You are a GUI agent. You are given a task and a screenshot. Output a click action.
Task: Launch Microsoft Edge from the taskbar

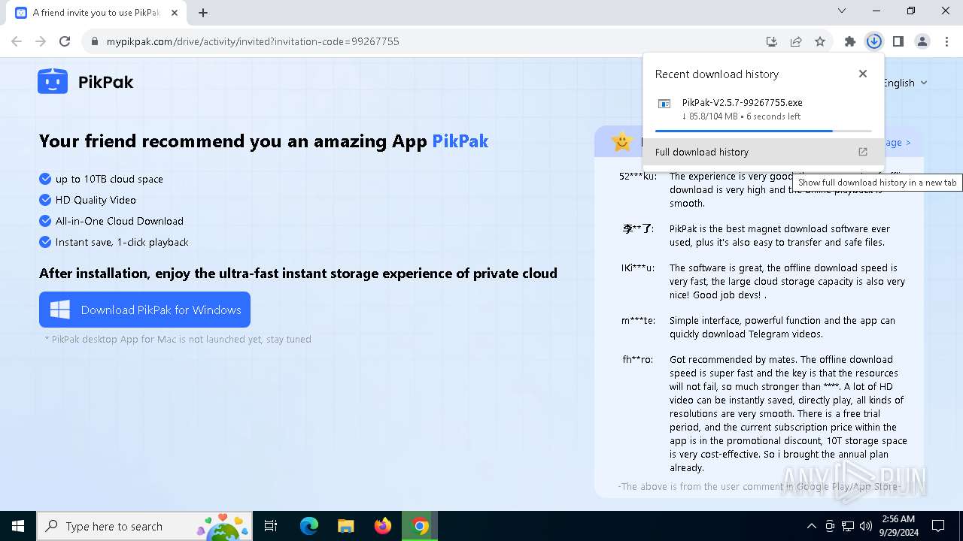click(309, 526)
